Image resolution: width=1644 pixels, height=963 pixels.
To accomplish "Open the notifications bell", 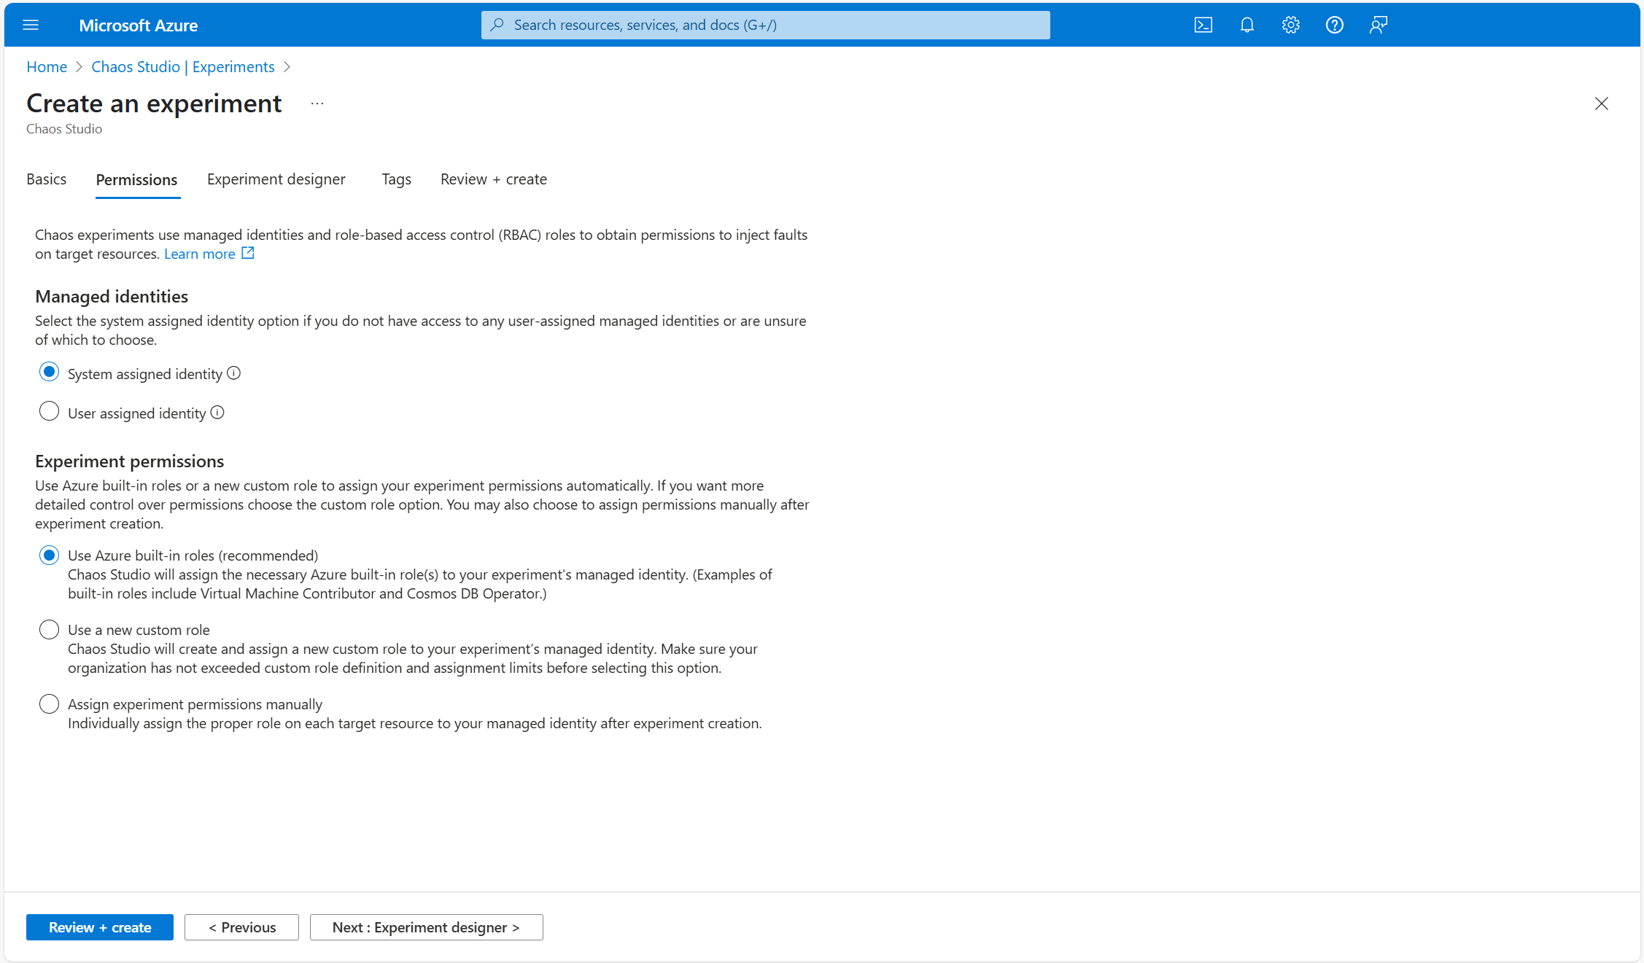I will coord(1246,26).
